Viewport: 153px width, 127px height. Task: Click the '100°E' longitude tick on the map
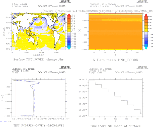27,53
